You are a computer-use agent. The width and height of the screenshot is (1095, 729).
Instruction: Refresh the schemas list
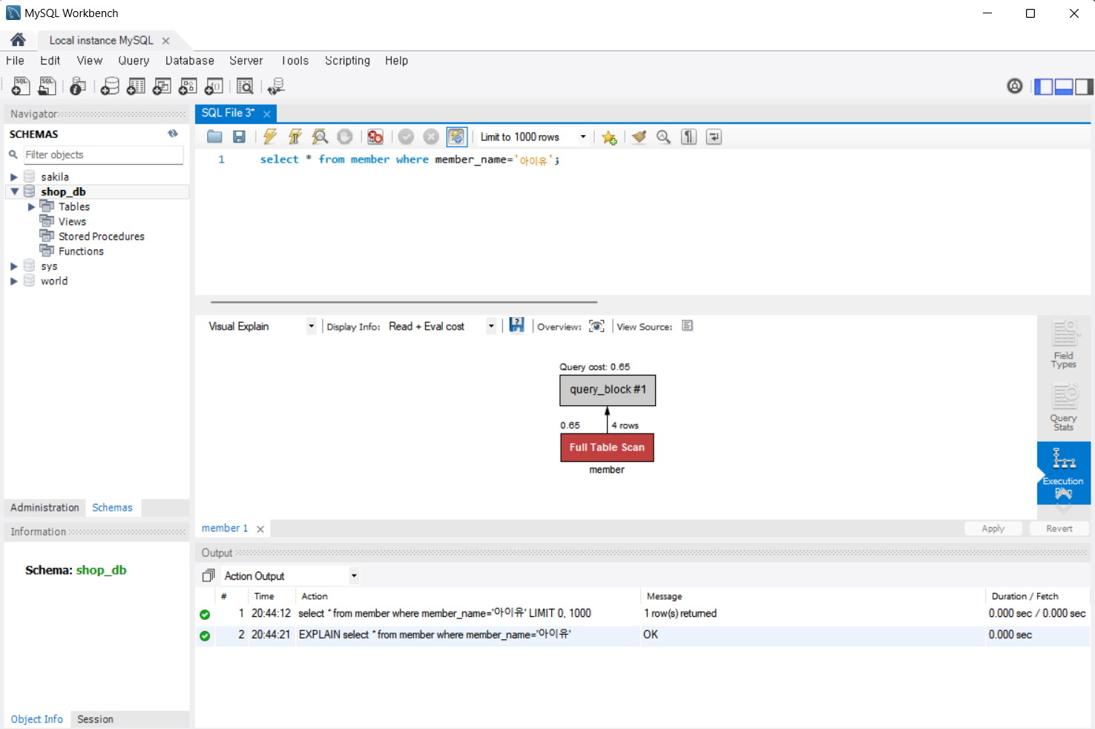click(173, 134)
